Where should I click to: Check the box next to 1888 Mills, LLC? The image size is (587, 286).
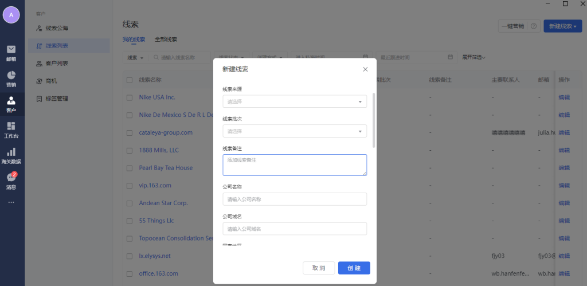click(130, 150)
